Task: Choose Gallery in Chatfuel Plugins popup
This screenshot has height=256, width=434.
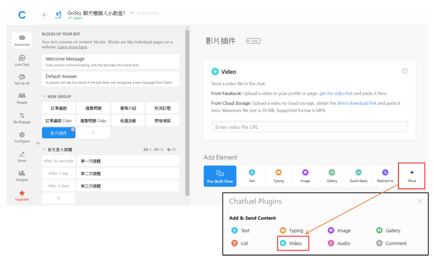Action: (388, 230)
